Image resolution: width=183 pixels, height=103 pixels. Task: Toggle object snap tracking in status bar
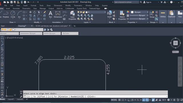[144, 100]
